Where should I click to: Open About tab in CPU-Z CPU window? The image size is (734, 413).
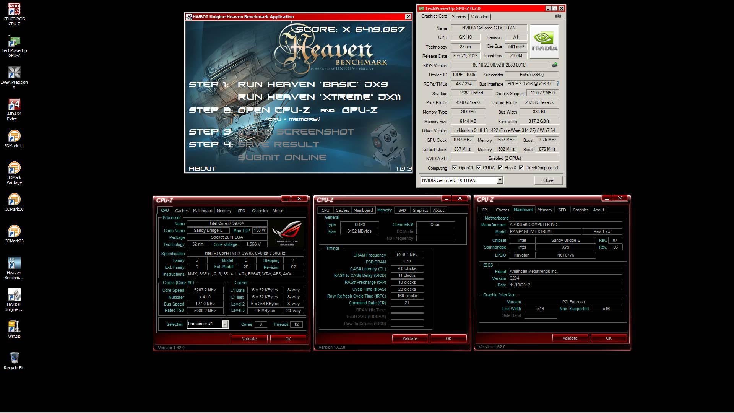tap(278, 211)
